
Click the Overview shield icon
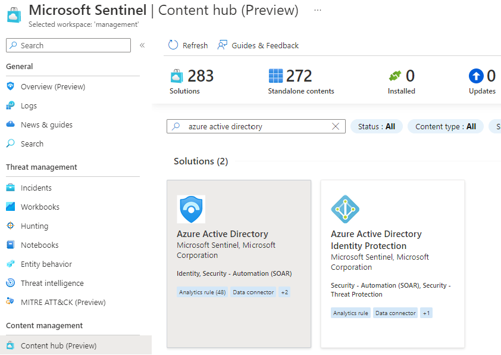tap(11, 86)
